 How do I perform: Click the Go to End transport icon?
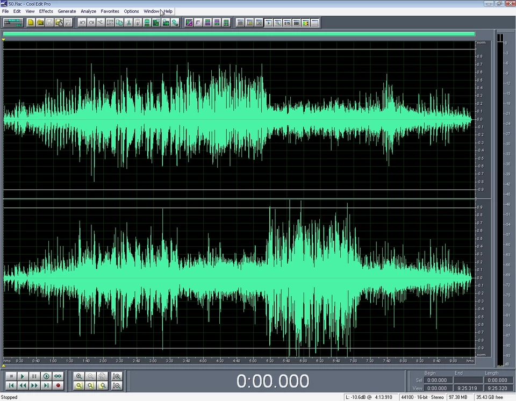click(46, 385)
